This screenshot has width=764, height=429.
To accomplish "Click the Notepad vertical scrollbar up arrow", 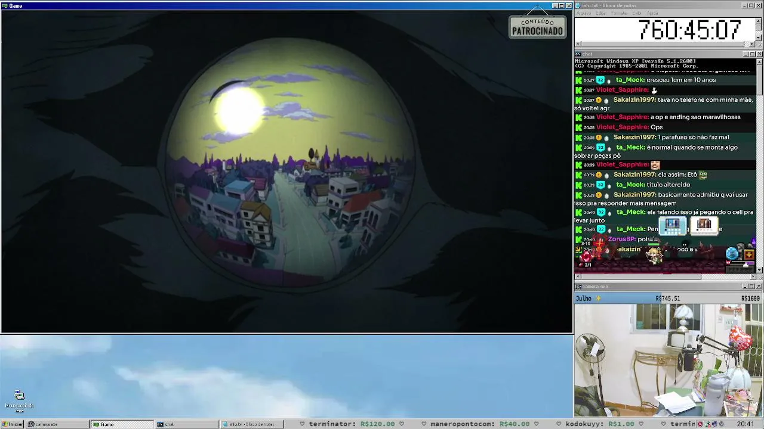I will 759,21.
